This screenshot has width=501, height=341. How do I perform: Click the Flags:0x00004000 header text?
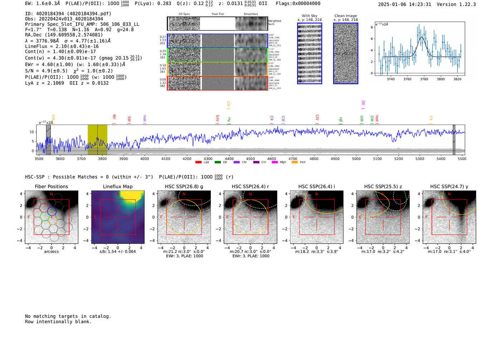pos(298,4)
